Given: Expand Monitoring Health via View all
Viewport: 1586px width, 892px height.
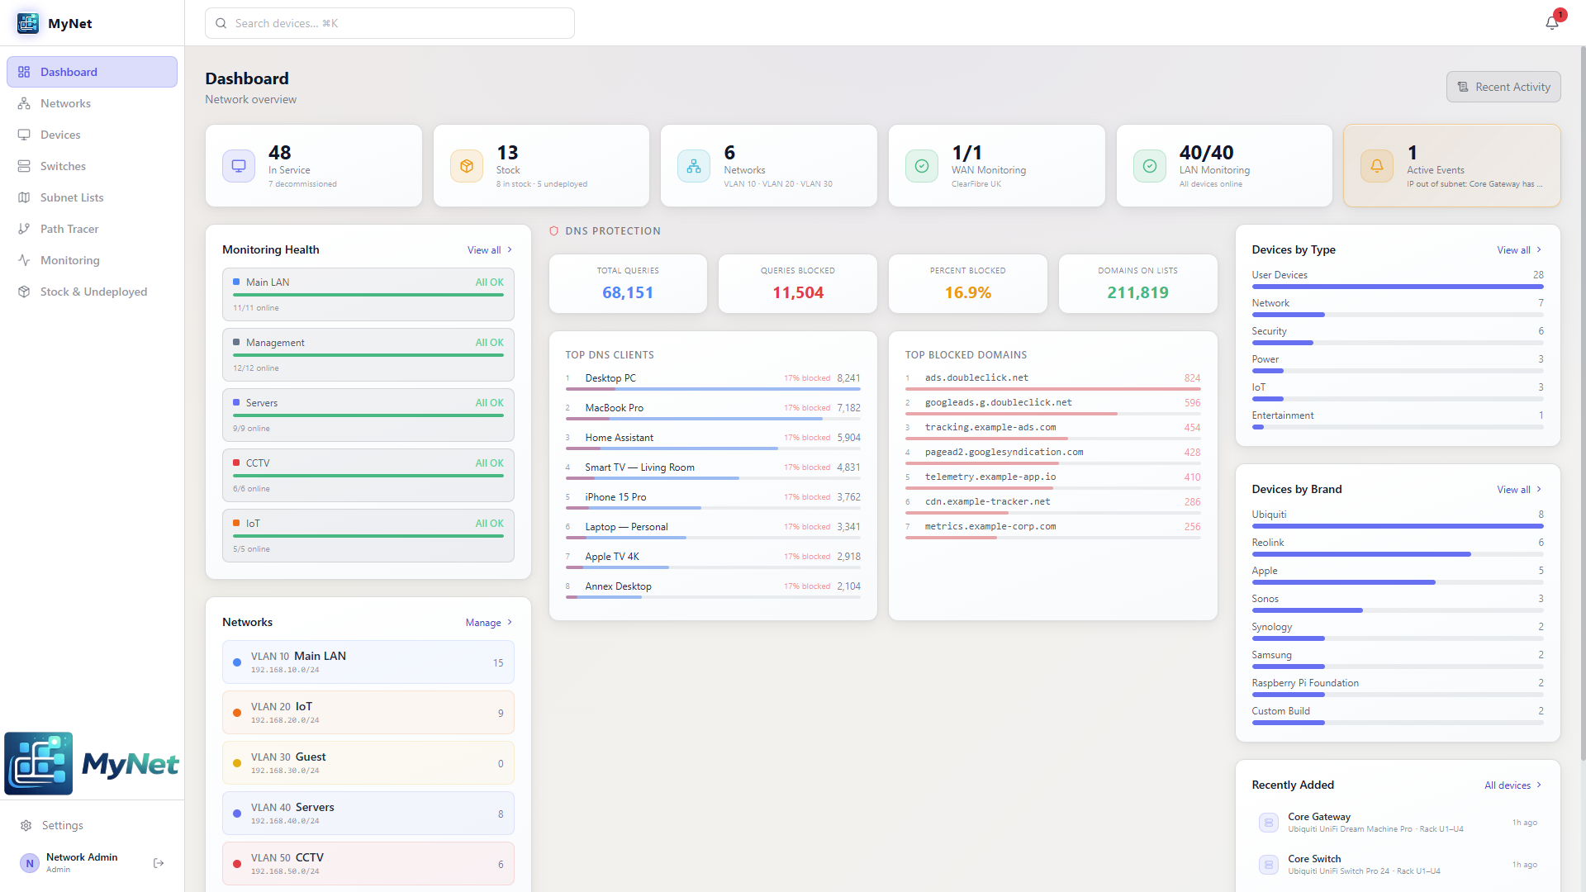Looking at the screenshot, I should [489, 250].
